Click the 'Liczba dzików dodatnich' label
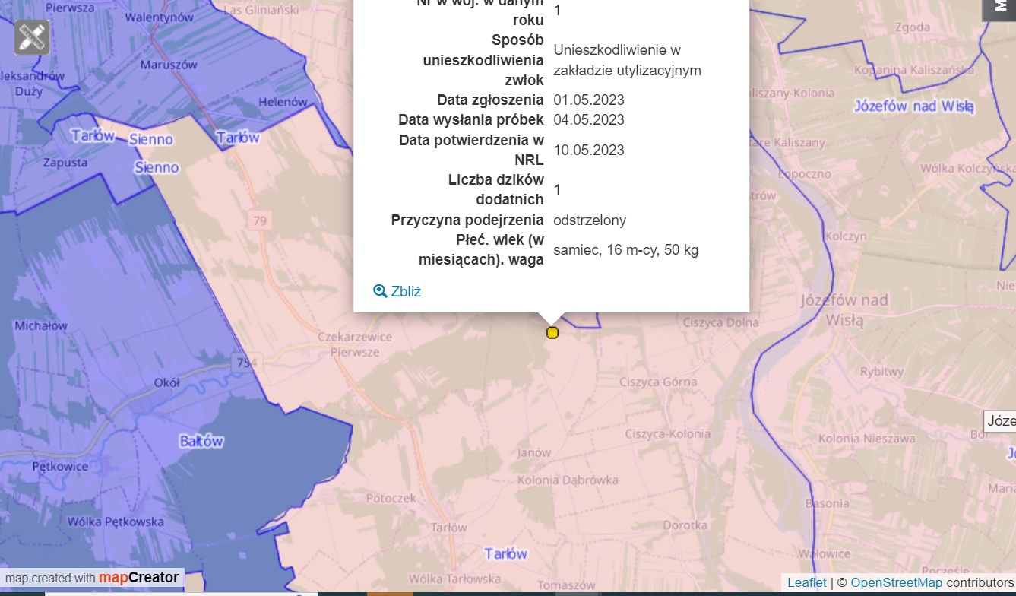1016x596 pixels. point(496,189)
